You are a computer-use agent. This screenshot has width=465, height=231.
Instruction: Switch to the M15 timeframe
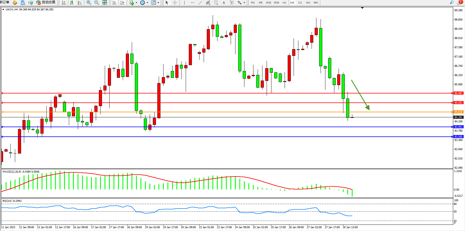click(x=269, y=3)
